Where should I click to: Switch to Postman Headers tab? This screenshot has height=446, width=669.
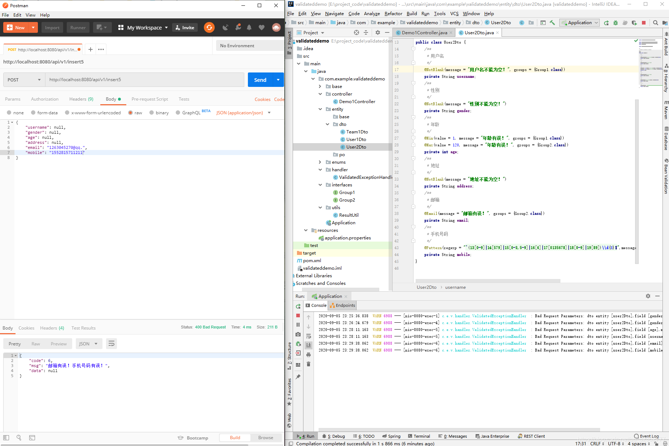[81, 99]
